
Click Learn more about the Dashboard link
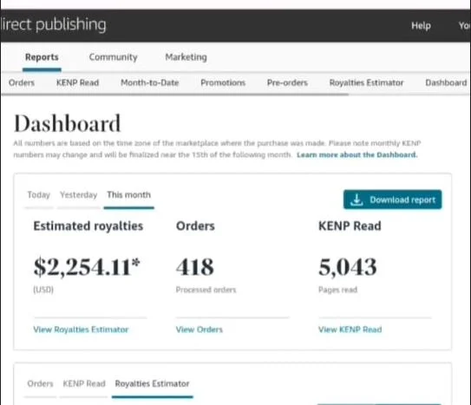pos(357,155)
